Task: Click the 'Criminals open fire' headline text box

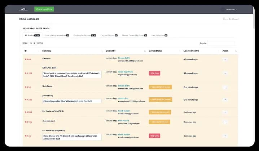Action: 72,101
